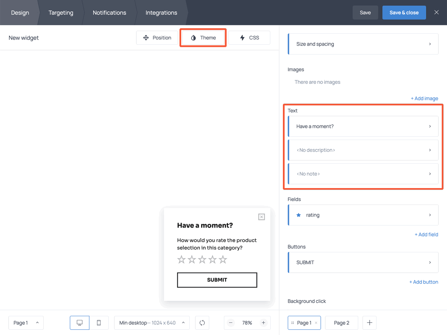Open the CSS editor
Image resolution: width=447 pixels, height=335 pixels.
pyautogui.click(x=249, y=37)
